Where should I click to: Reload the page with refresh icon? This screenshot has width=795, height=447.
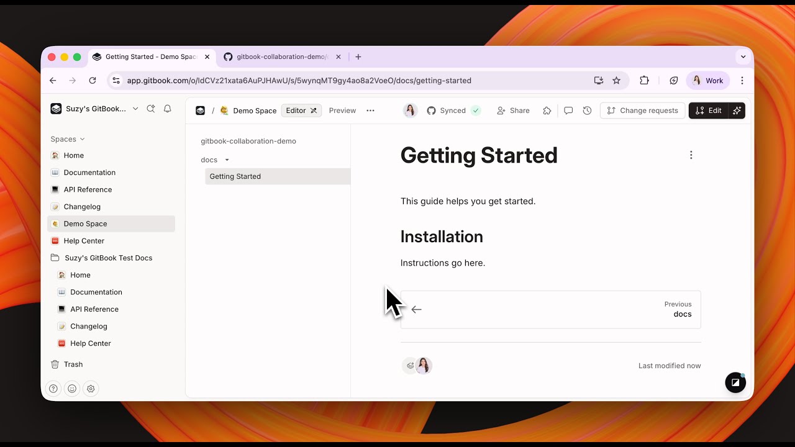(93, 81)
